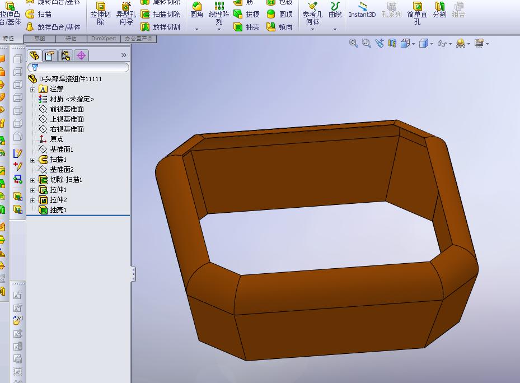Image resolution: width=520 pixels, height=383 pixels.
Task: Open the Reference Geometry (参考几何体) dropdown arrow
Action: [312, 29]
